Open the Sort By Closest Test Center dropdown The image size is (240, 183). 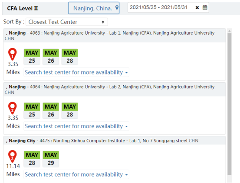point(67,22)
